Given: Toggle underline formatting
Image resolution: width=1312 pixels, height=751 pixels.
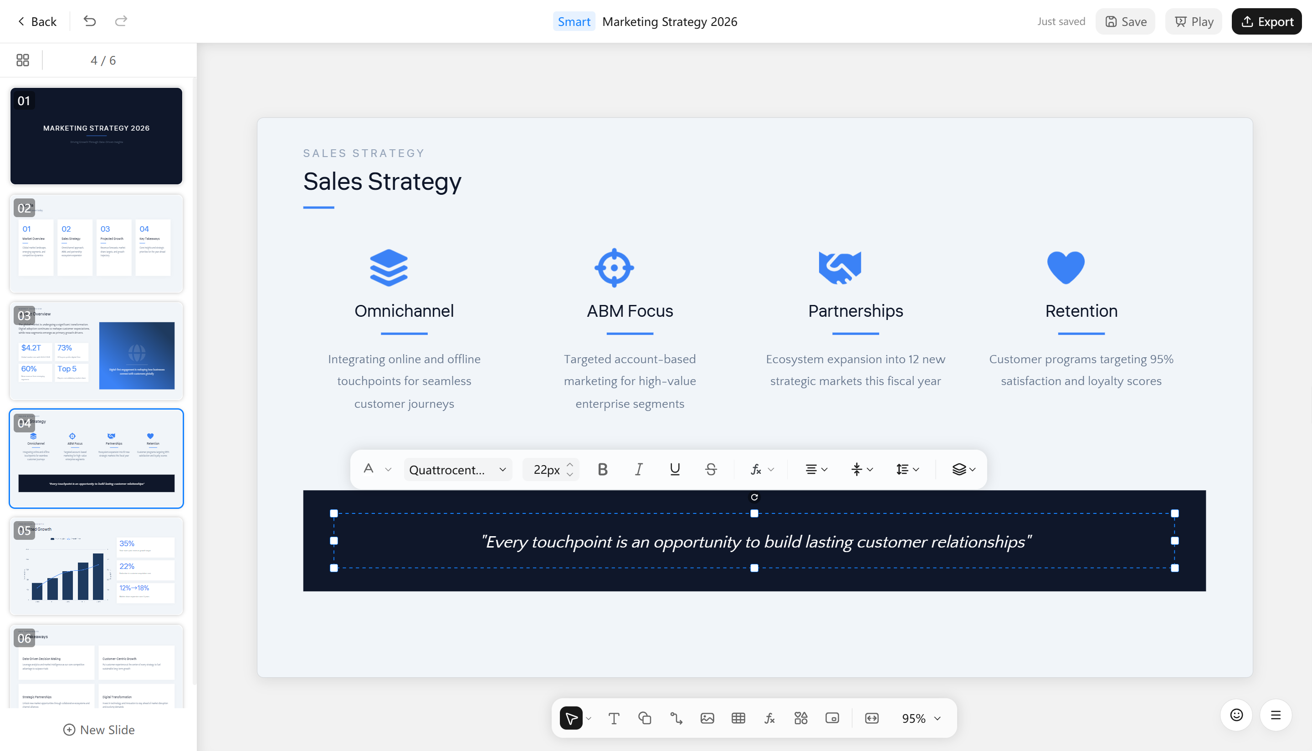Looking at the screenshot, I should click(x=675, y=469).
